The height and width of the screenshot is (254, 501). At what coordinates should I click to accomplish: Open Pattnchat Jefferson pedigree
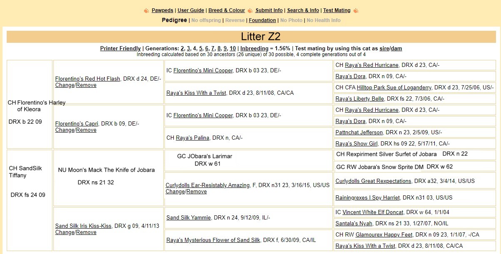(359, 133)
